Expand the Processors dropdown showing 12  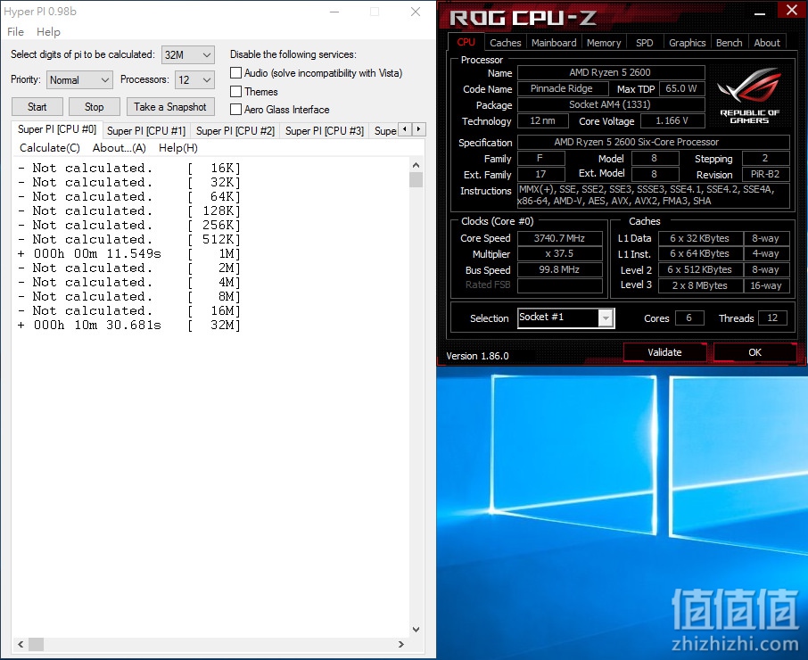coord(194,80)
